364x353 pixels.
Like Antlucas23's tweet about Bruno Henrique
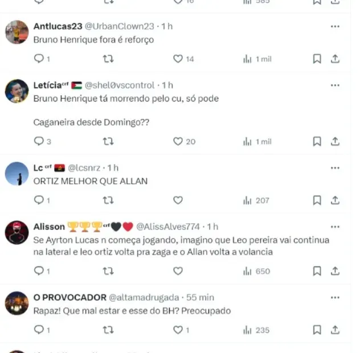[178, 59]
